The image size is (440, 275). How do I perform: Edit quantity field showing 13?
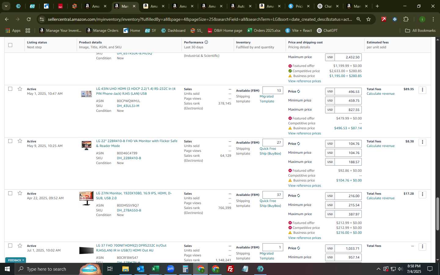click(273, 90)
